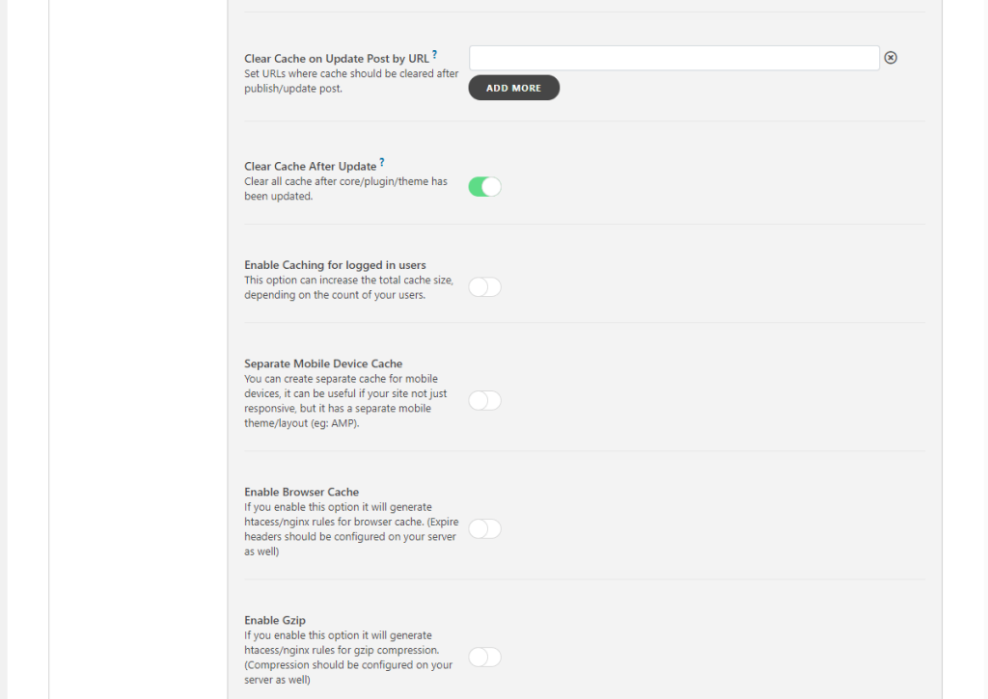The height and width of the screenshot is (699, 988).
Task: Disable the Clear Cache After Update toggle
Action: point(484,187)
